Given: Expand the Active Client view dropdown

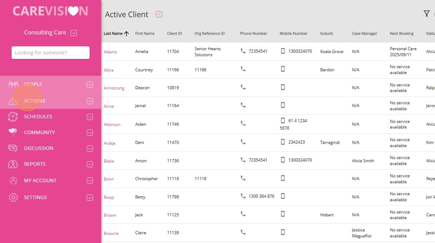Looking at the screenshot, I should tap(159, 14).
